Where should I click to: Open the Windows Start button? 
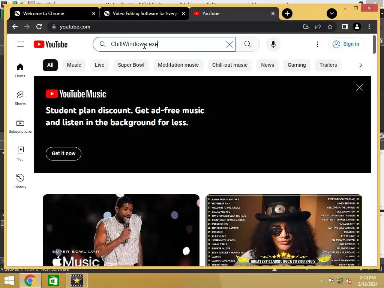9,280
